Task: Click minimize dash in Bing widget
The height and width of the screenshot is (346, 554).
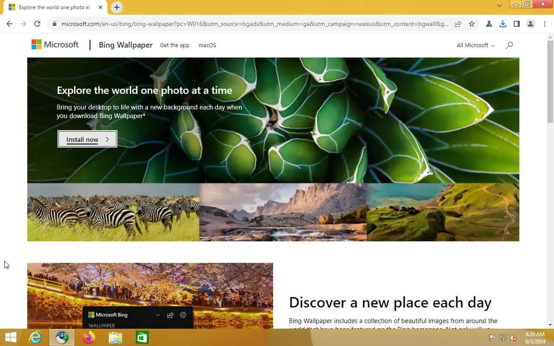Action: 158,315
